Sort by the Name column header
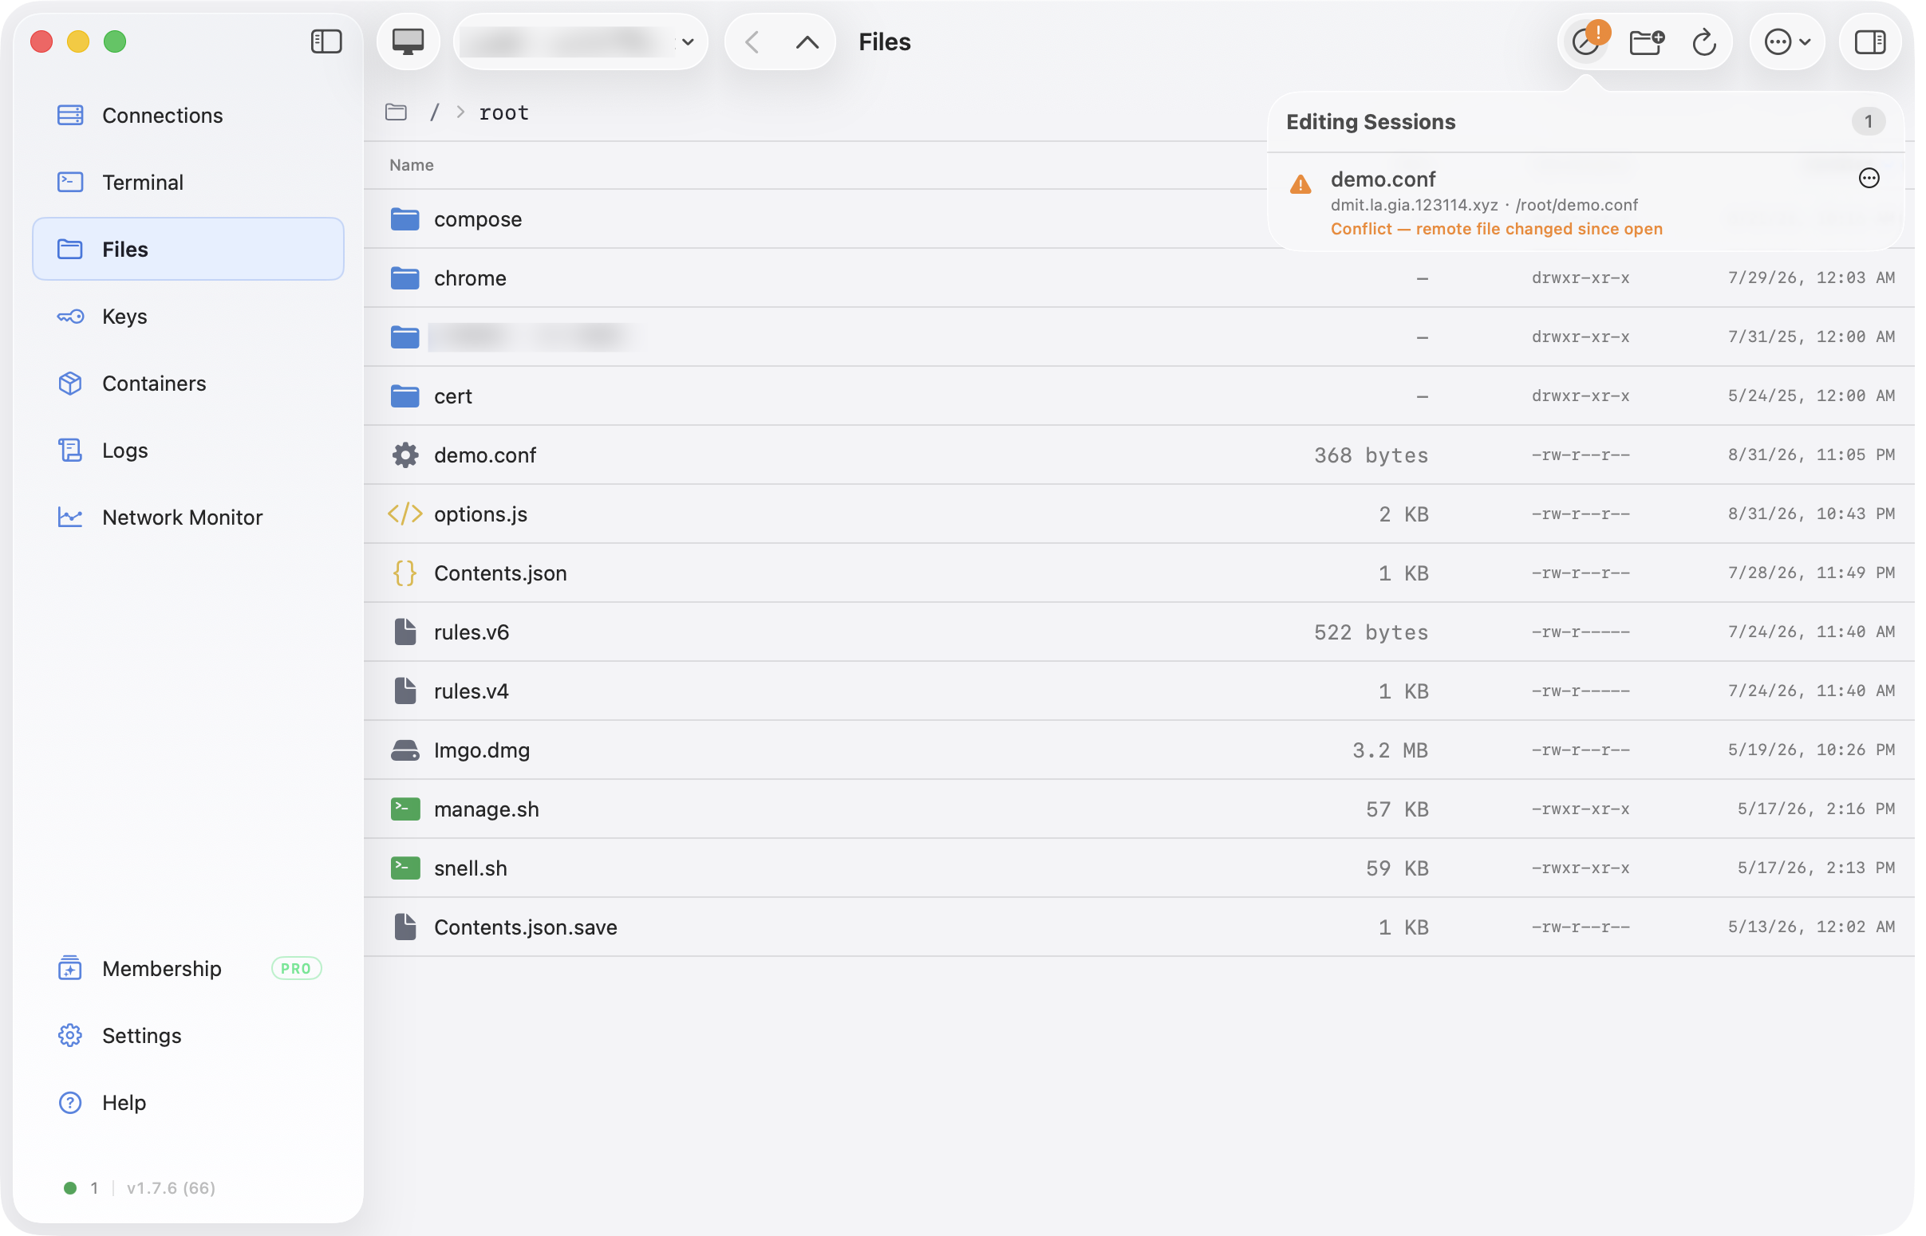This screenshot has width=1926, height=1236. pos(413,165)
